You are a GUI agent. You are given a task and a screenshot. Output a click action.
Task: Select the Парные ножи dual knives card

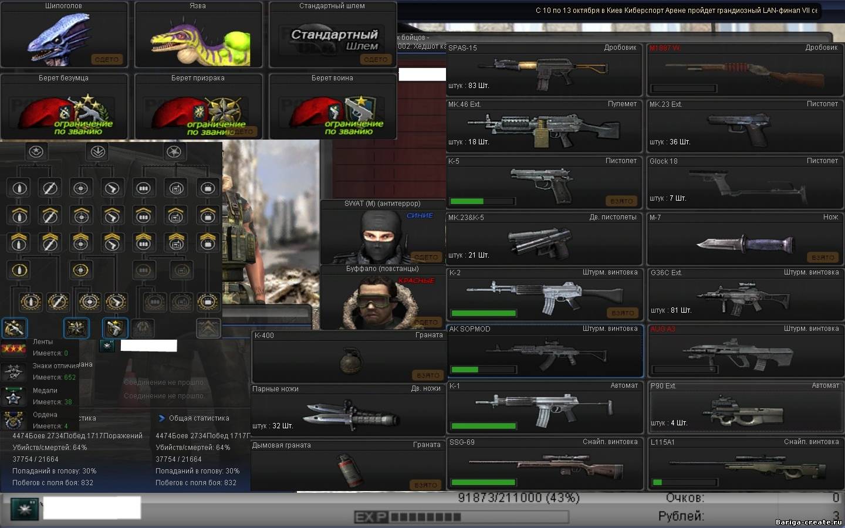[348, 409]
